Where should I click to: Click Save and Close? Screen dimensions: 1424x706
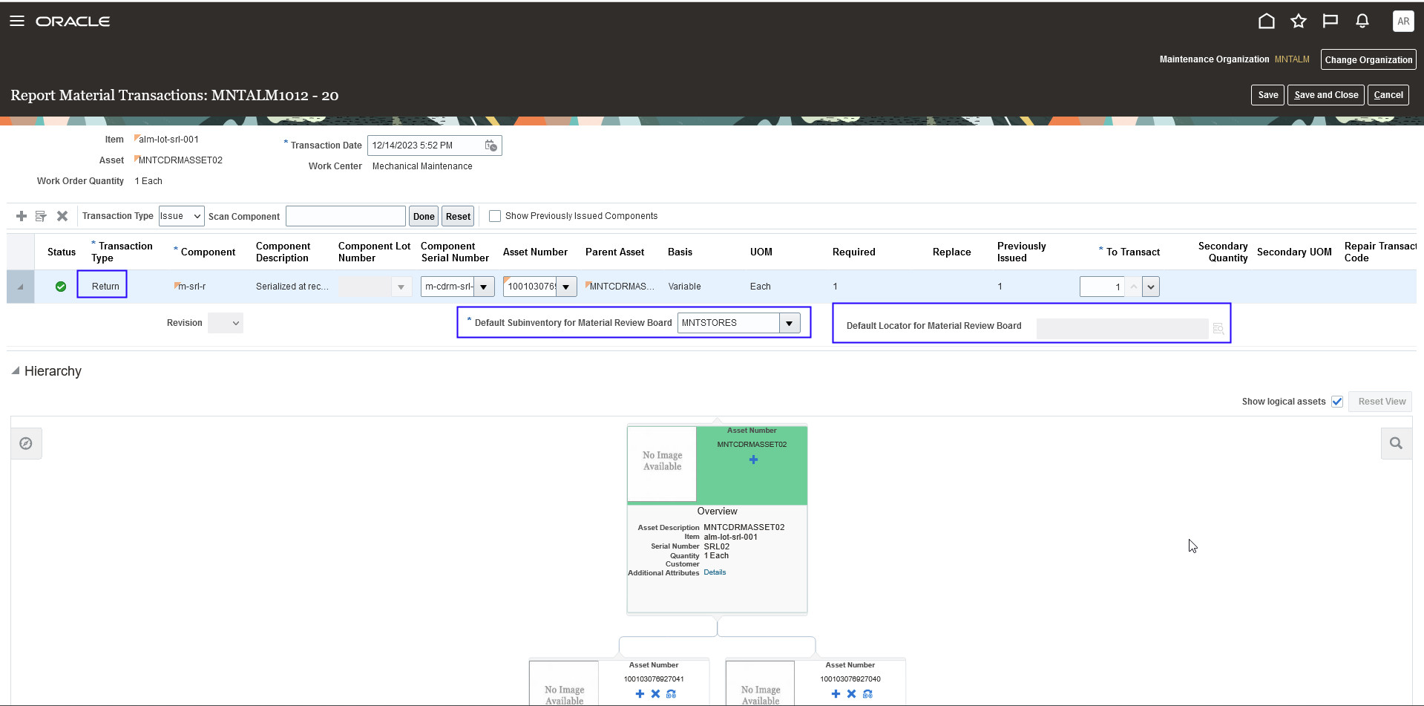tap(1326, 95)
